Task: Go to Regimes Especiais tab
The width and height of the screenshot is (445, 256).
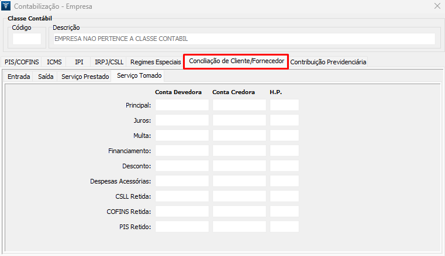Action: (x=156, y=62)
